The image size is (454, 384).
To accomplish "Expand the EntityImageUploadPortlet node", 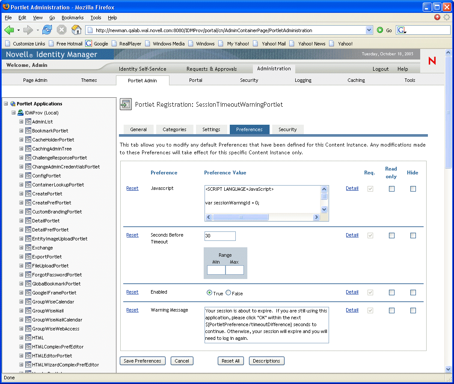I will click(x=21, y=238).
